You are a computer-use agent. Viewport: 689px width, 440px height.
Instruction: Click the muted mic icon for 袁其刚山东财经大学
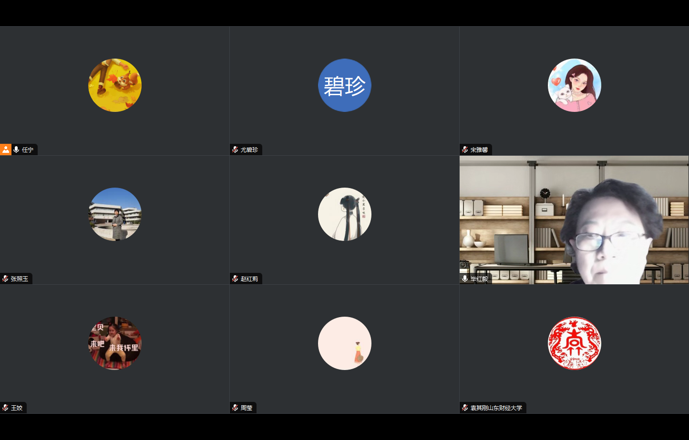465,408
